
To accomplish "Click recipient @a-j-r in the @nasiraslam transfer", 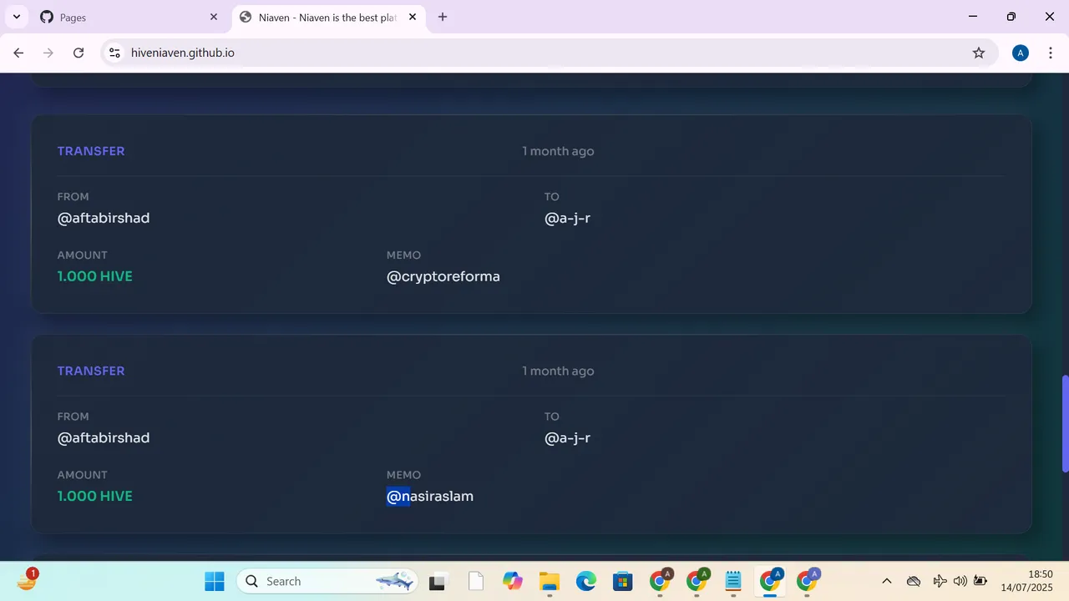I will pyautogui.click(x=568, y=437).
